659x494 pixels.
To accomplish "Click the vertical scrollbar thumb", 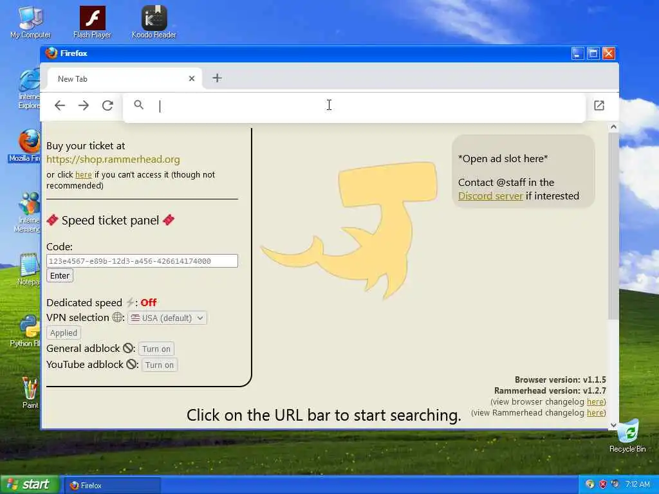I will [x=613, y=226].
